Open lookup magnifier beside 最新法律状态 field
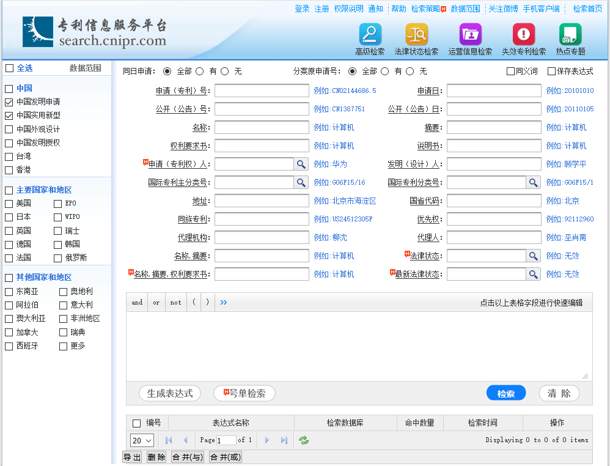 pyautogui.click(x=532, y=274)
